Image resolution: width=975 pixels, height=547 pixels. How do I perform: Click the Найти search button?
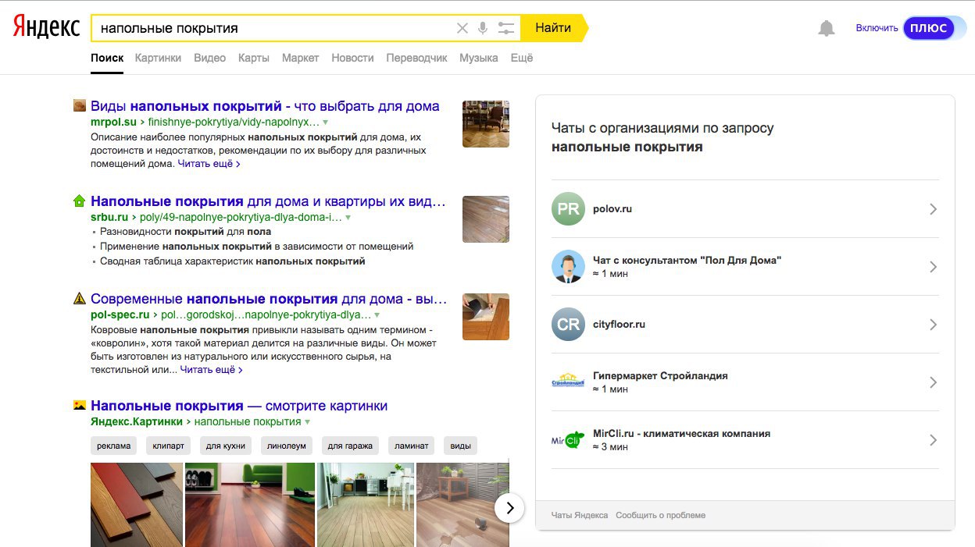[553, 28]
